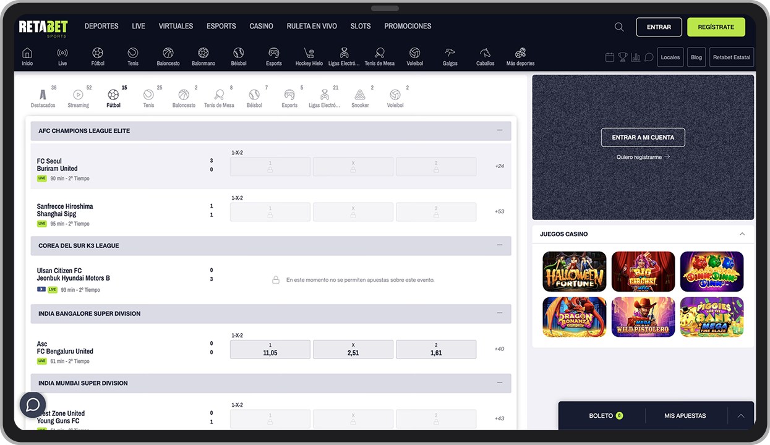Screen dimensions: 770x445
Task: Open Hockey Hielo sport icon
Action: pyautogui.click(x=309, y=57)
